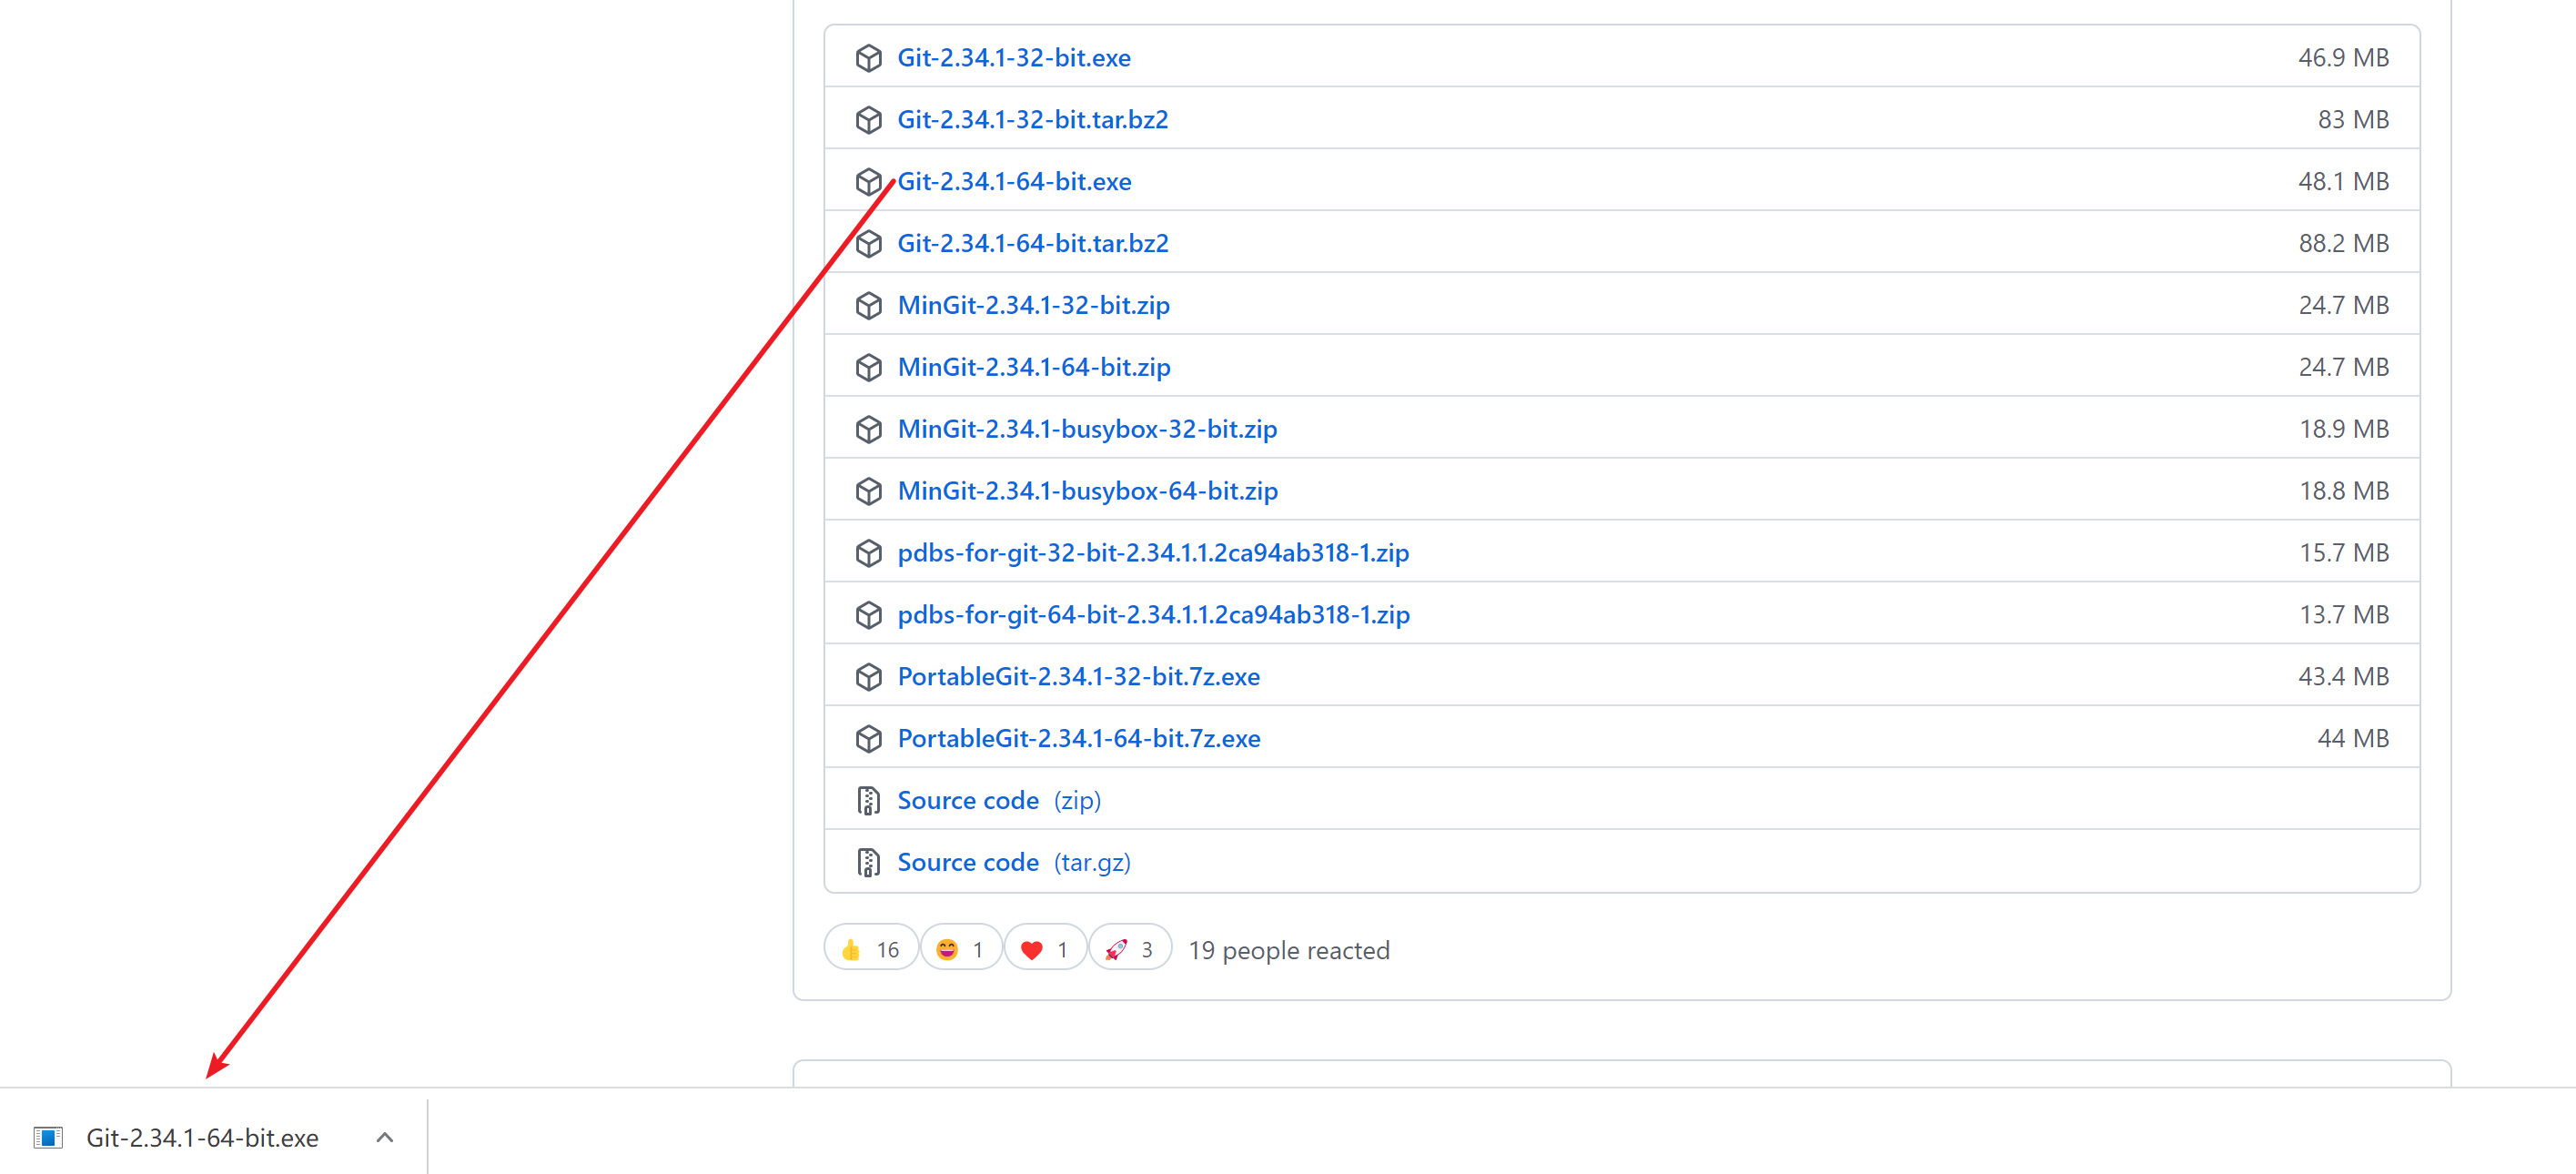The image size is (2576, 1174).
Task: Download pdbs-for-git-32-bit zip file
Action: (x=1153, y=553)
